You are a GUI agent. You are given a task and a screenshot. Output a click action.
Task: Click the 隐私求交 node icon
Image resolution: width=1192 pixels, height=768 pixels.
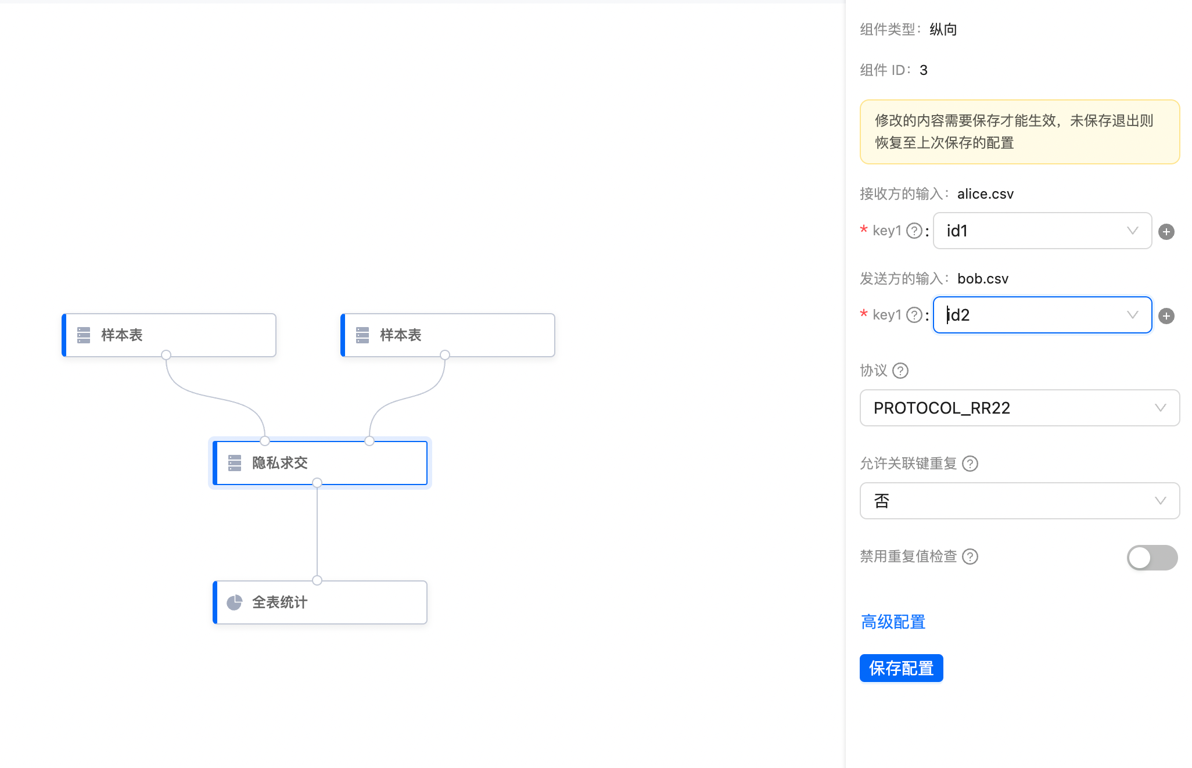[235, 463]
